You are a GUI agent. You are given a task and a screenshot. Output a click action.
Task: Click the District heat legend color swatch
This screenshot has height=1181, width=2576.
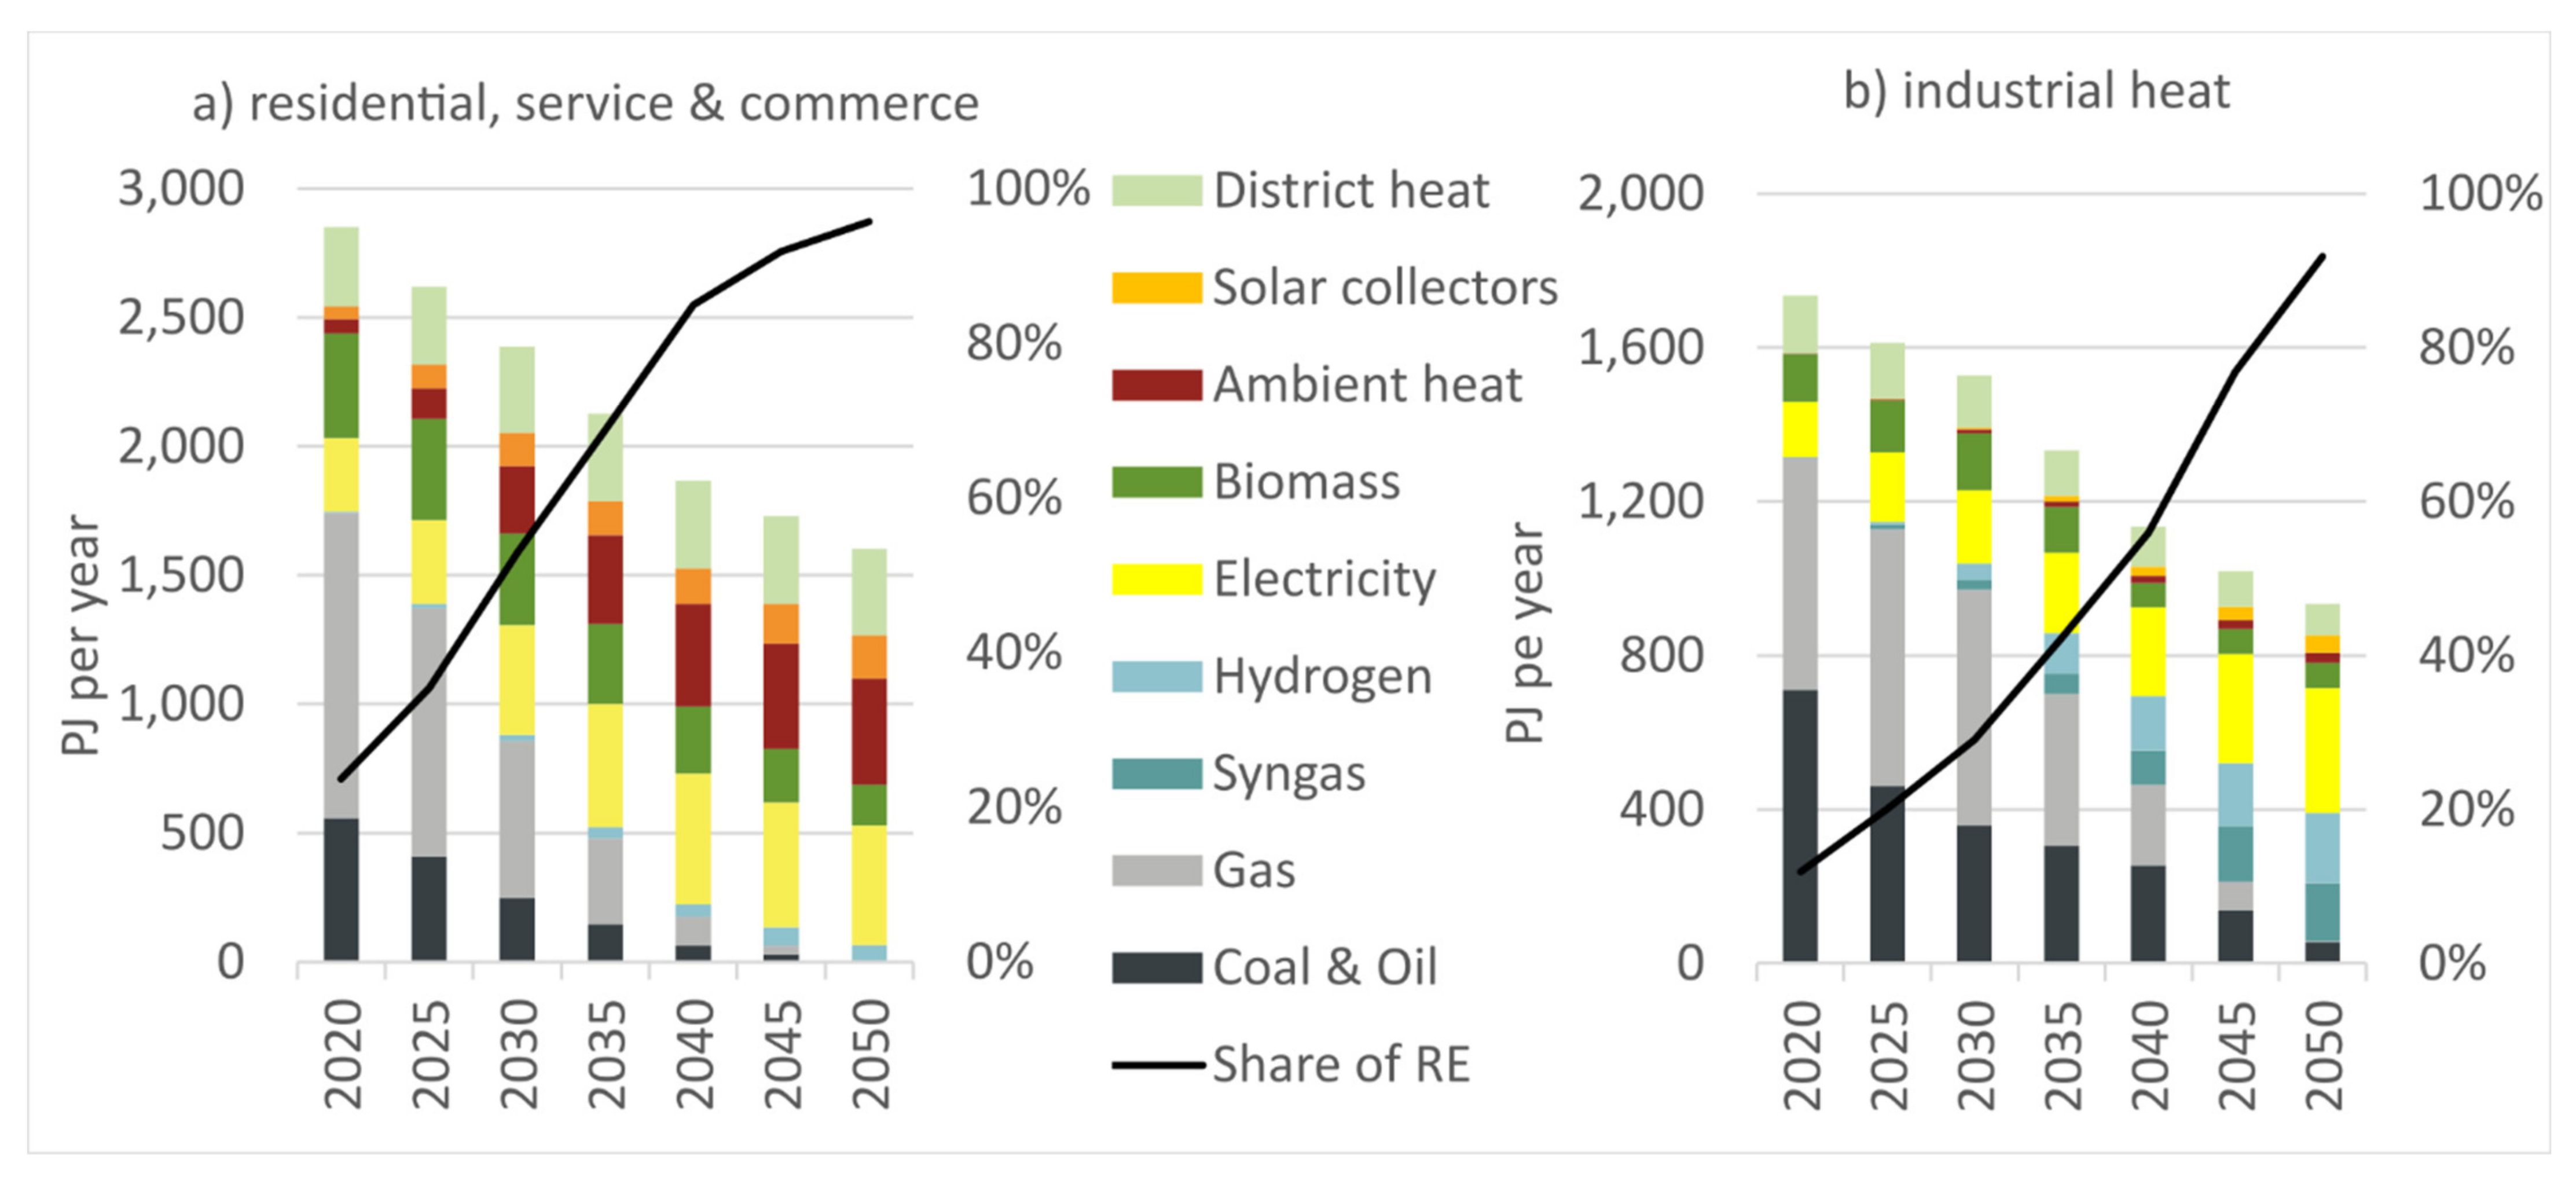tap(1156, 190)
